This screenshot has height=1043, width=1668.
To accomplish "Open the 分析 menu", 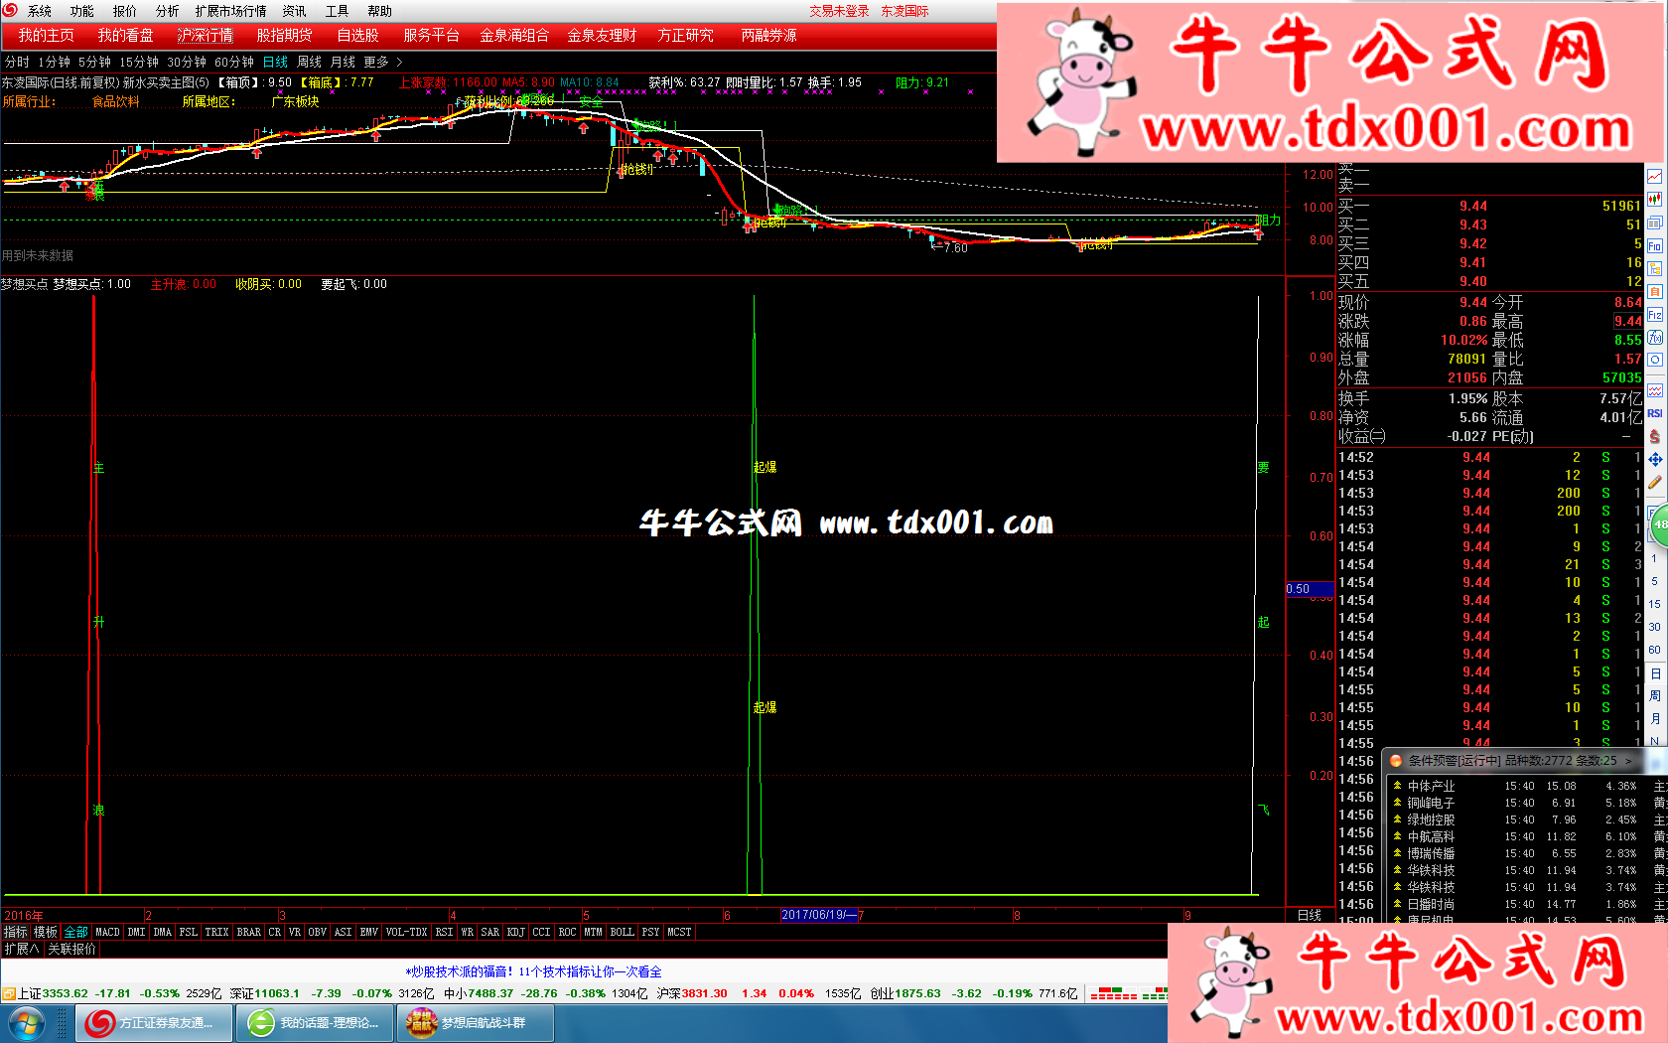I will coord(168,11).
